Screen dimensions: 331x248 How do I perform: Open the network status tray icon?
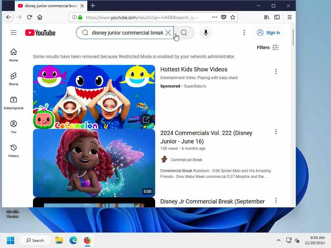(289, 240)
